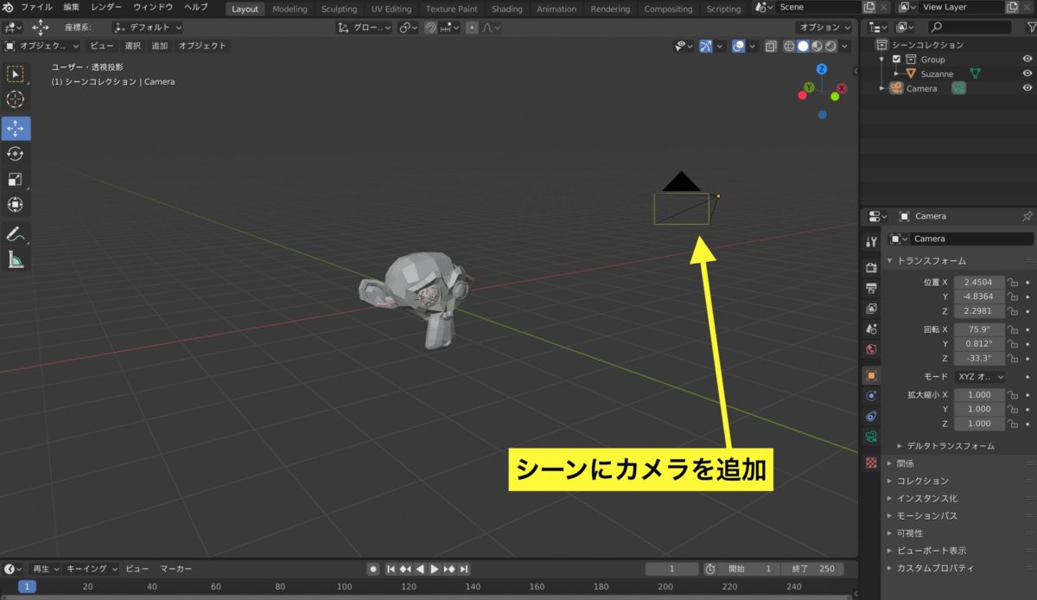Open the object mode (オブジェク..) dropdown

(x=41, y=46)
